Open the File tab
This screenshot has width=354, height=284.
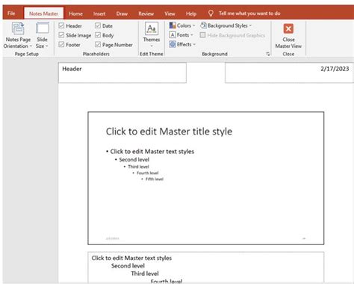coord(11,13)
